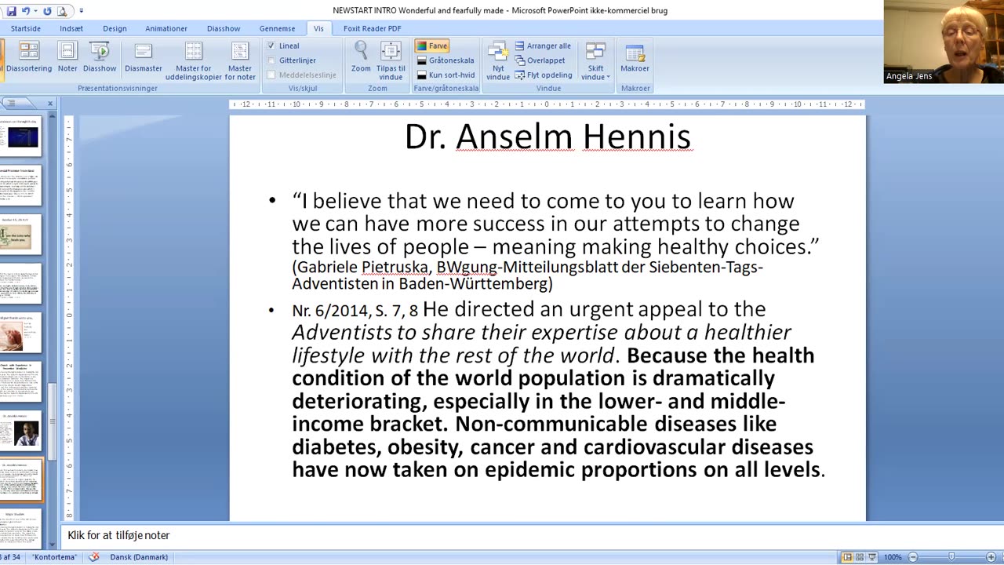Click the spell check status icon

coord(94,557)
